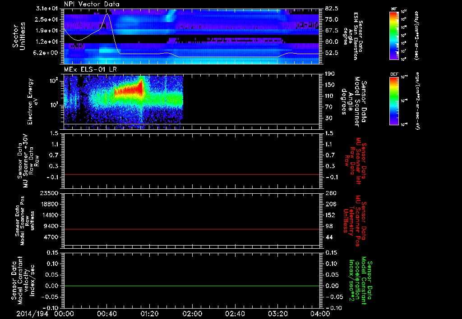Click the 'Sector Unitless' axis label
Viewport: 462px width, 319px height.
[x=18, y=36]
